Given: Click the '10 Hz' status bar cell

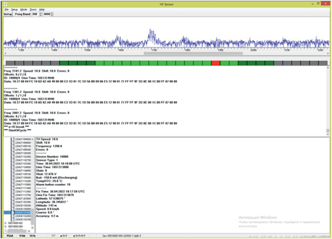Looking at the screenshot, I should click(32, 236).
